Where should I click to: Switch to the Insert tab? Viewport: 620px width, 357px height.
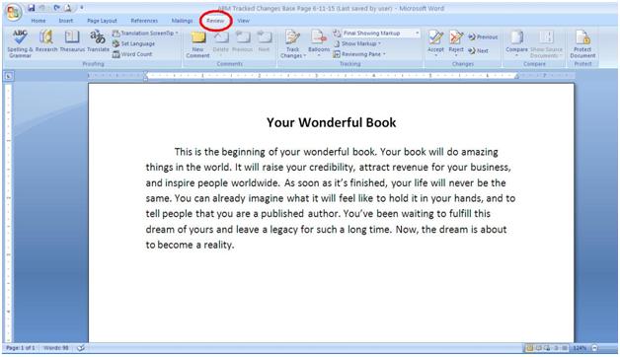pos(65,21)
